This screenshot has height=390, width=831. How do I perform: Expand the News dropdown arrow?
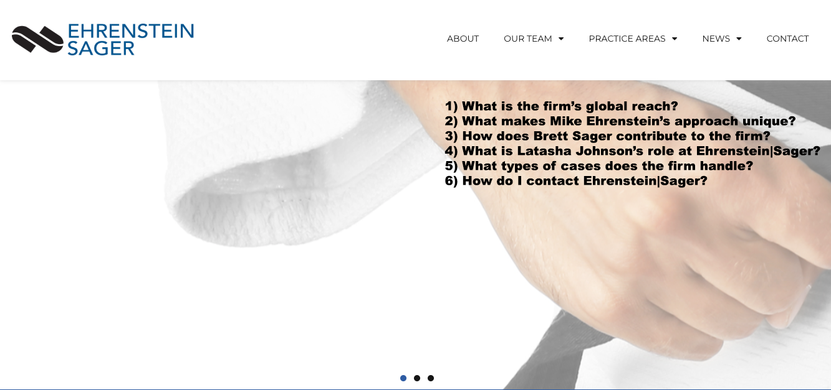[x=739, y=39]
